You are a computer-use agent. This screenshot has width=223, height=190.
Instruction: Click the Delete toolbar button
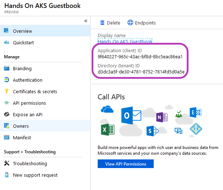click(110, 23)
